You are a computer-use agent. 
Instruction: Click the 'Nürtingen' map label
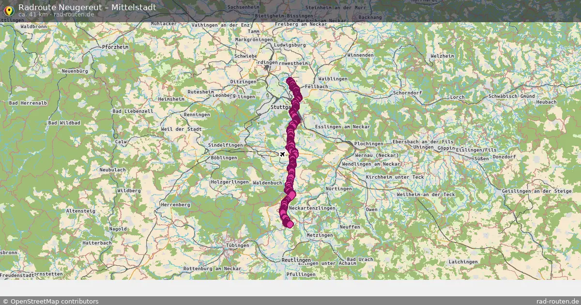pyautogui.click(x=339, y=189)
